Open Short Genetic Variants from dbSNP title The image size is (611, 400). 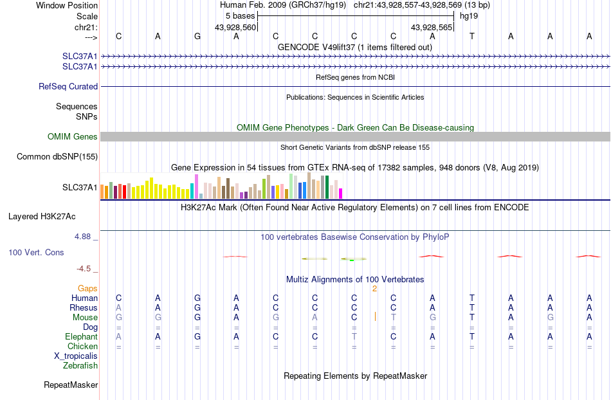point(355,147)
